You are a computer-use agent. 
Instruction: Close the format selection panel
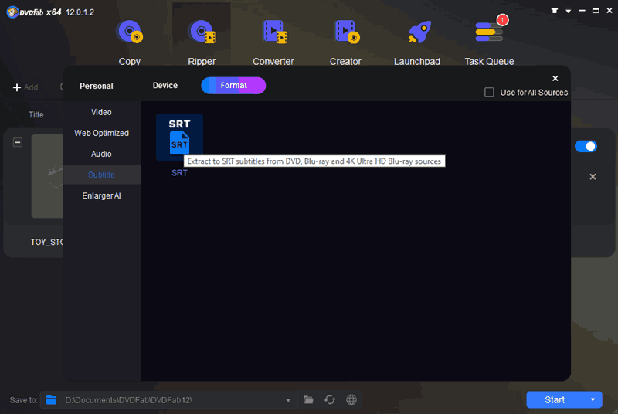(x=555, y=78)
